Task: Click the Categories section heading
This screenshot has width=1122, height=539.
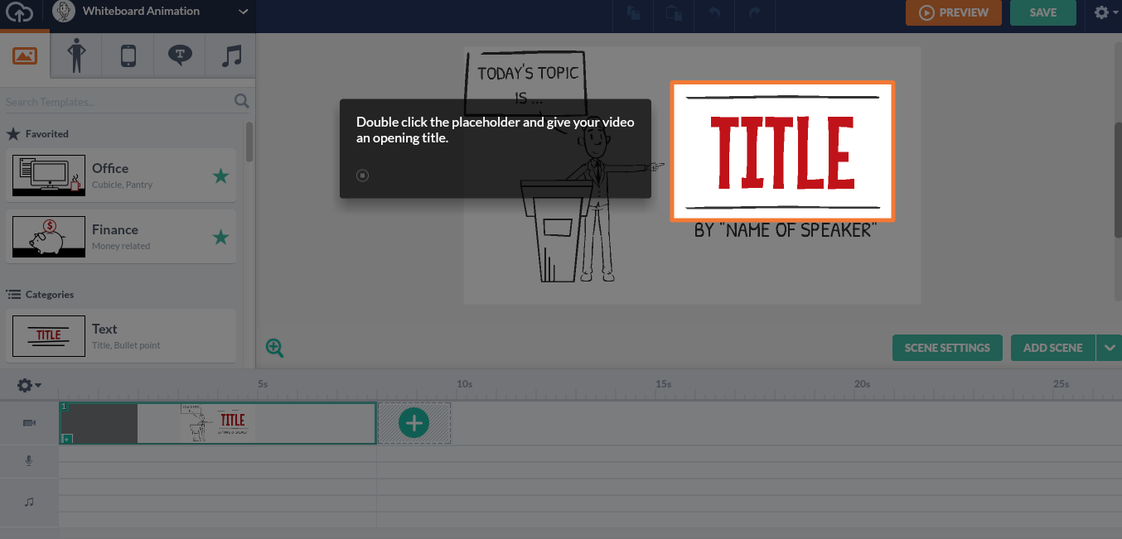Action: coord(41,294)
